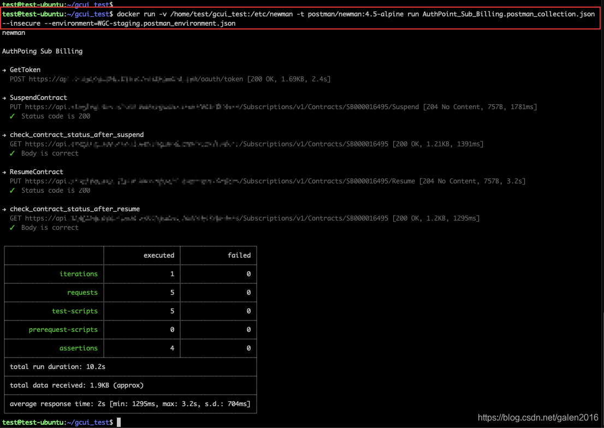Click the SuspendContract request name
This screenshot has height=428, width=604.
pos(39,98)
